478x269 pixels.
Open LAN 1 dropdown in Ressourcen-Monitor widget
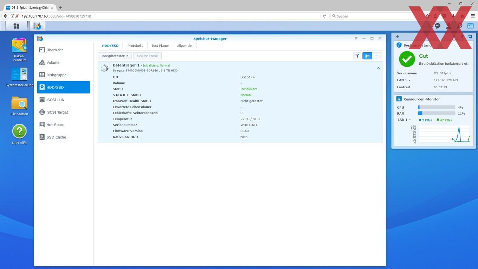[x=404, y=120]
